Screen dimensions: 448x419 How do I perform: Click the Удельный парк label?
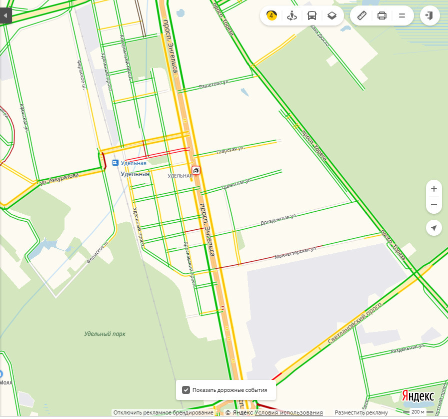pos(105,334)
